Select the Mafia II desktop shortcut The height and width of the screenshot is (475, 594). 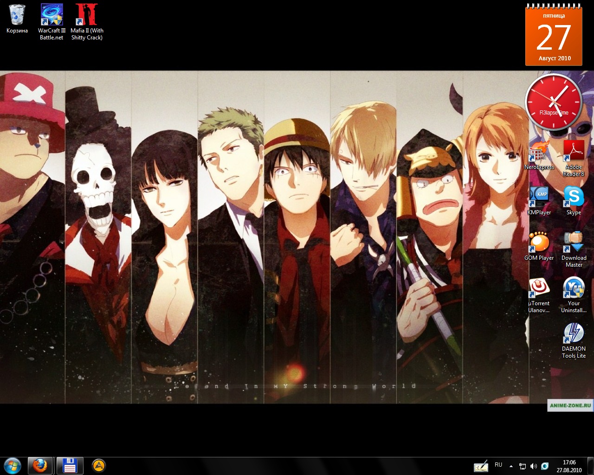click(87, 22)
